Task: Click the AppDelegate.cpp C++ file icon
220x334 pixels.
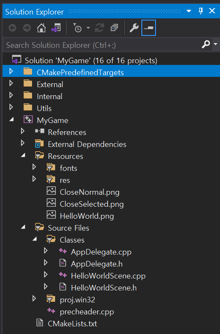Action: [x=63, y=251]
